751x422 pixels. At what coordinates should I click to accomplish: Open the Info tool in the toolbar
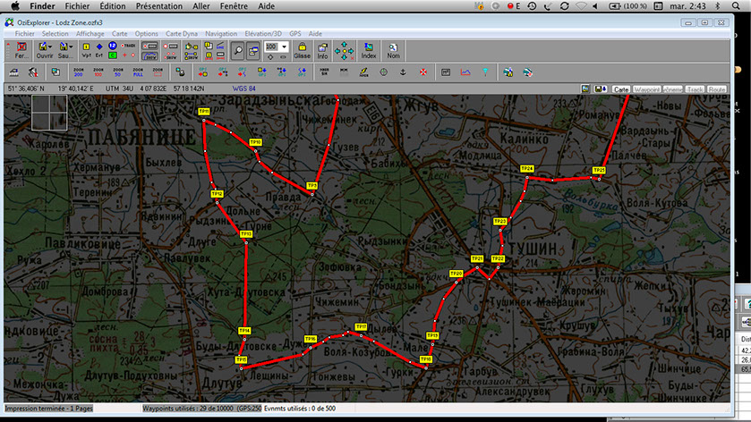[322, 49]
